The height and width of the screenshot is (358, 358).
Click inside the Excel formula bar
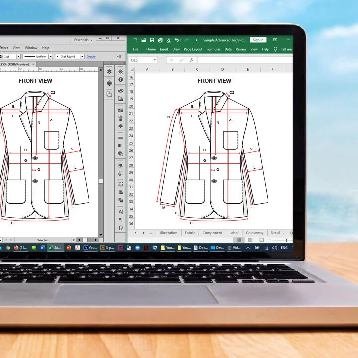[x=246, y=60]
